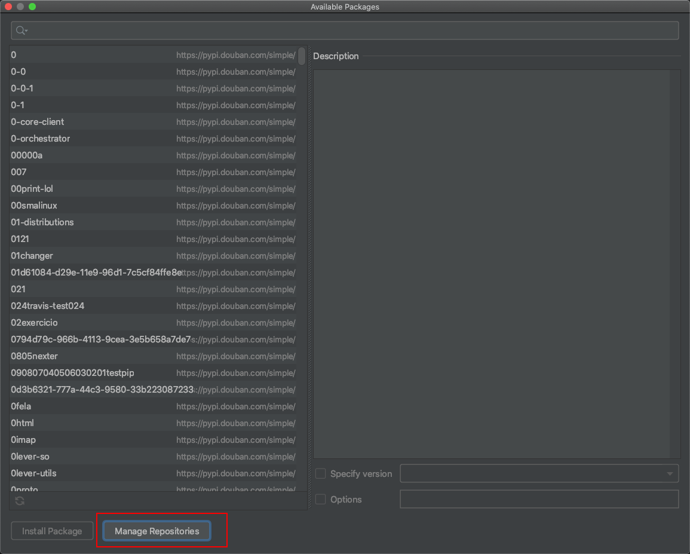690x554 pixels.
Task: Select the 01-distributions package
Action: pos(42,222)
